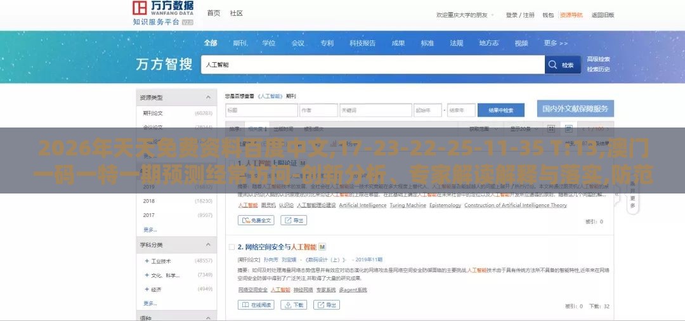Click 导出 export icon button under result 2
Screen dimensions: 685x321
(327, 305)
